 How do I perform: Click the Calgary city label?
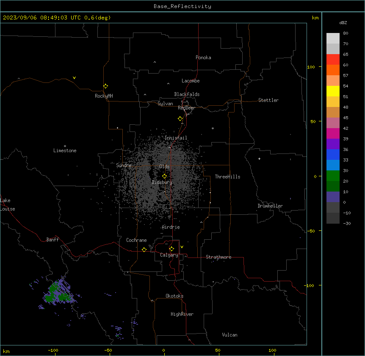coord(169,255)
